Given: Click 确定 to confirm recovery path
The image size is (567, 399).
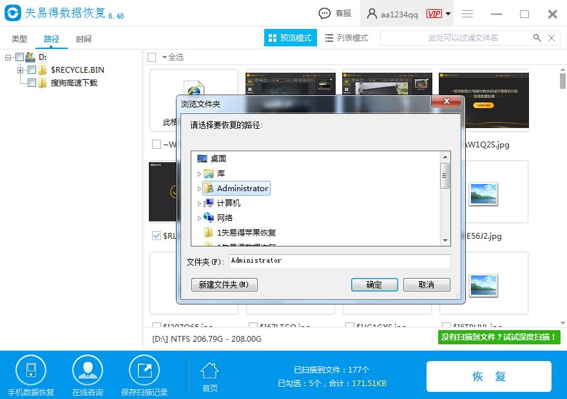Looking at the screenshot, I should click(x=374, y=284).
